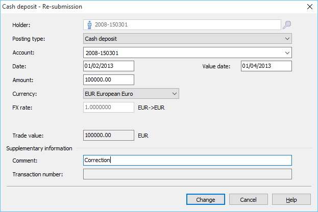The height and width of the screenshot is (212, 318).
Task: Click the Cash deposit - Re-submission title bar
Action: (x=153, y=7)
